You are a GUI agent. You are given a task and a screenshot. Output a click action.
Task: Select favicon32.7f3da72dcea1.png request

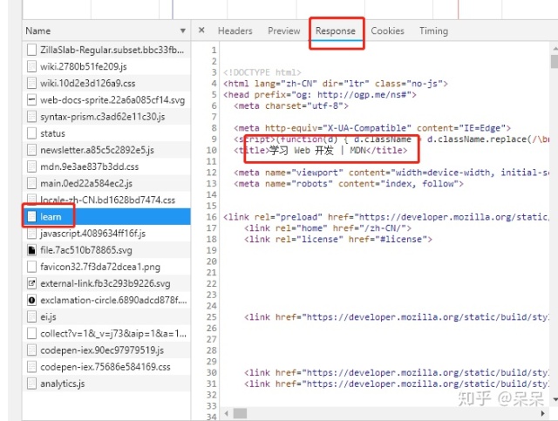[100, 267]
